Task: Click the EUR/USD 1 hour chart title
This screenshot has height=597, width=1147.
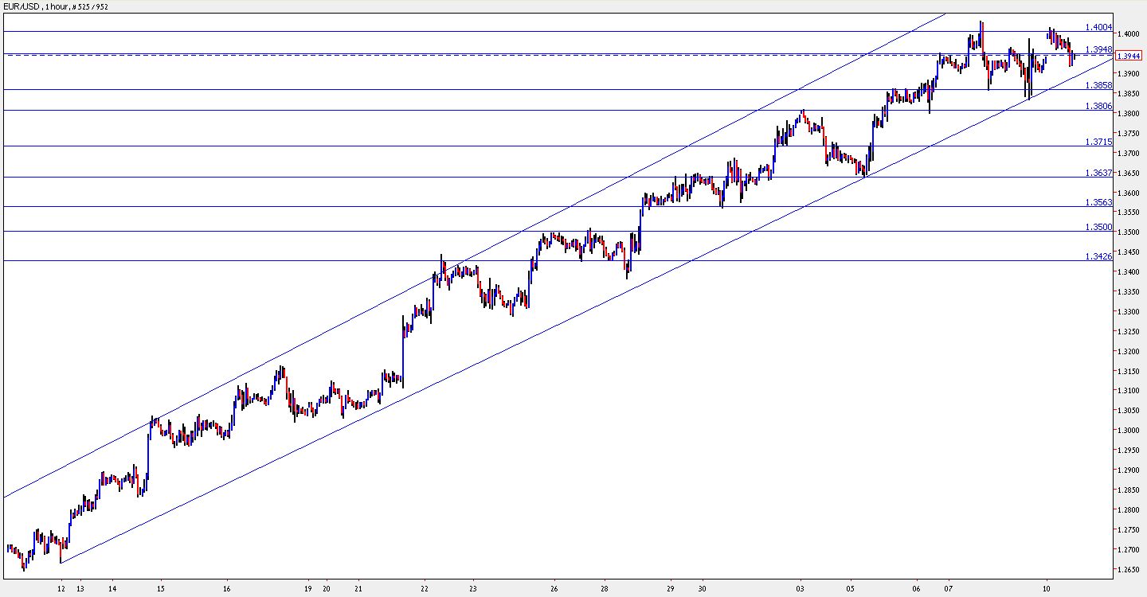Action: (56, 6)
